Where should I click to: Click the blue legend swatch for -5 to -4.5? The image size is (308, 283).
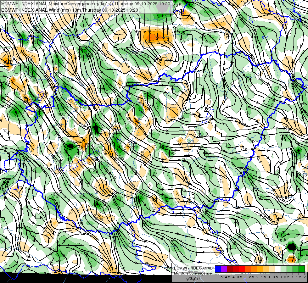pyautogui.click(x=218, y=269)
